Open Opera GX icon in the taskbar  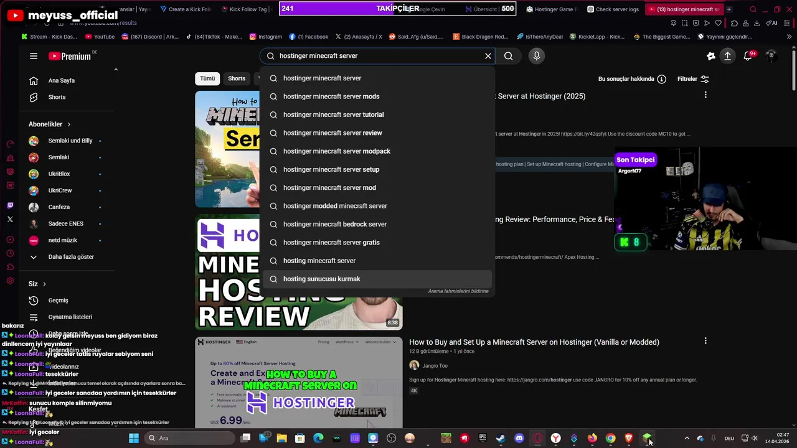pos(537,438)
